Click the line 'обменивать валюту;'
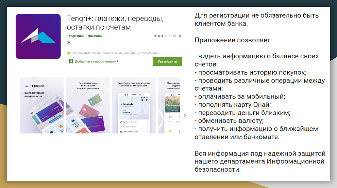 click(229, 121)
